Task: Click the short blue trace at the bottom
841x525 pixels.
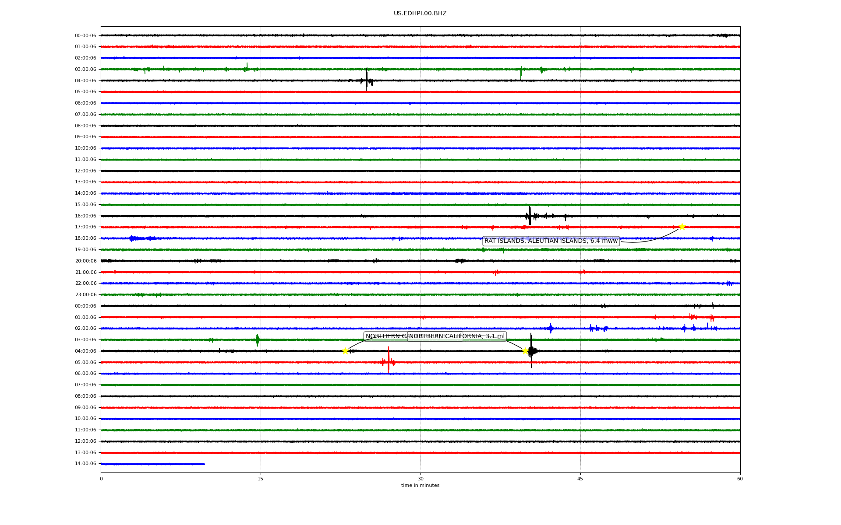Action: pyautogui.click(x=152, y=464)
